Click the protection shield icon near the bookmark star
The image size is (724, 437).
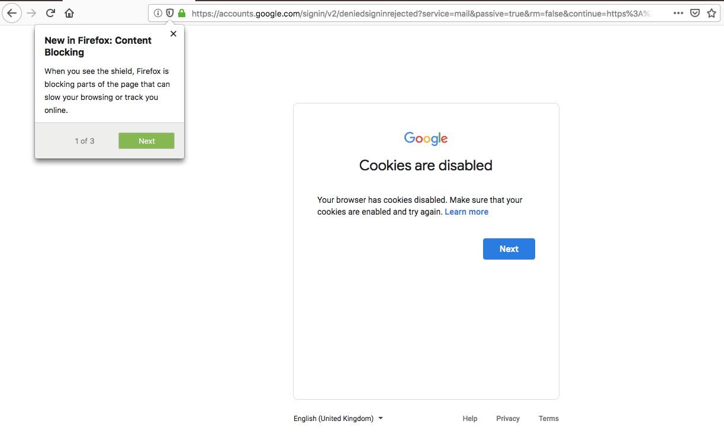point(694,13)
